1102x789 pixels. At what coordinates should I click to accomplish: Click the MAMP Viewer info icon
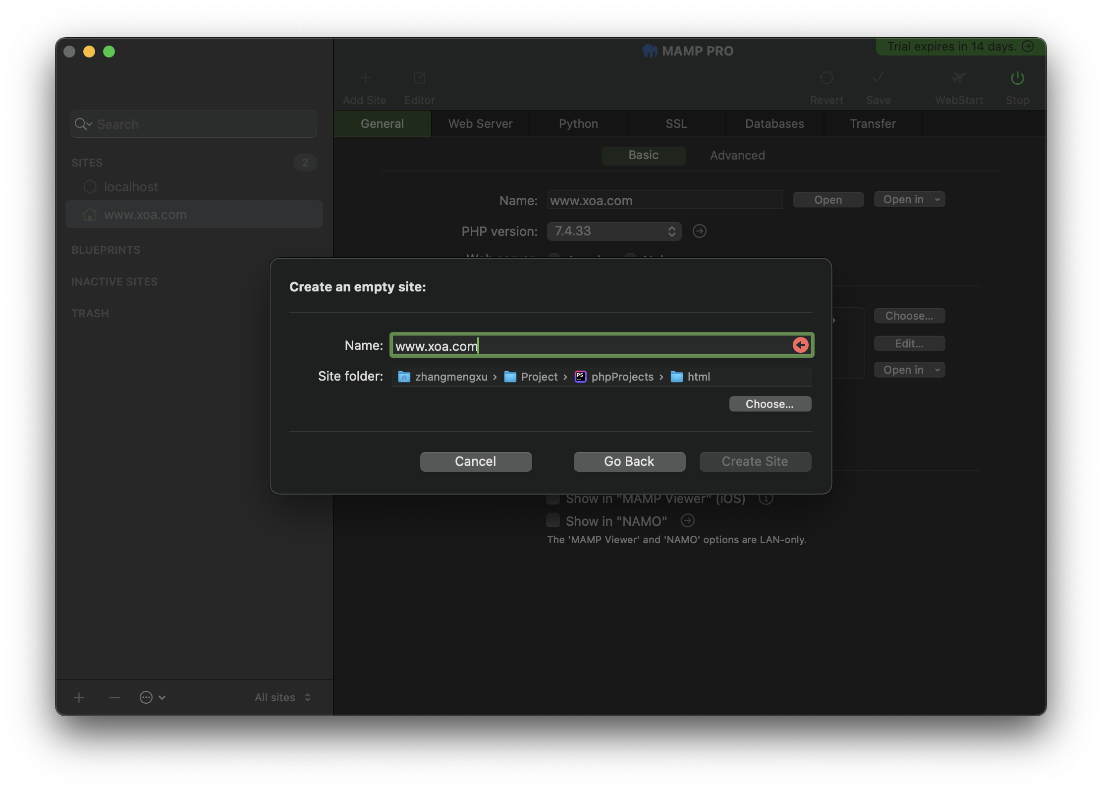(x=766, y=499)
